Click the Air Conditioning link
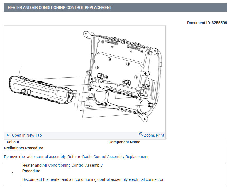234x193 pixels. tap(56, 165)
